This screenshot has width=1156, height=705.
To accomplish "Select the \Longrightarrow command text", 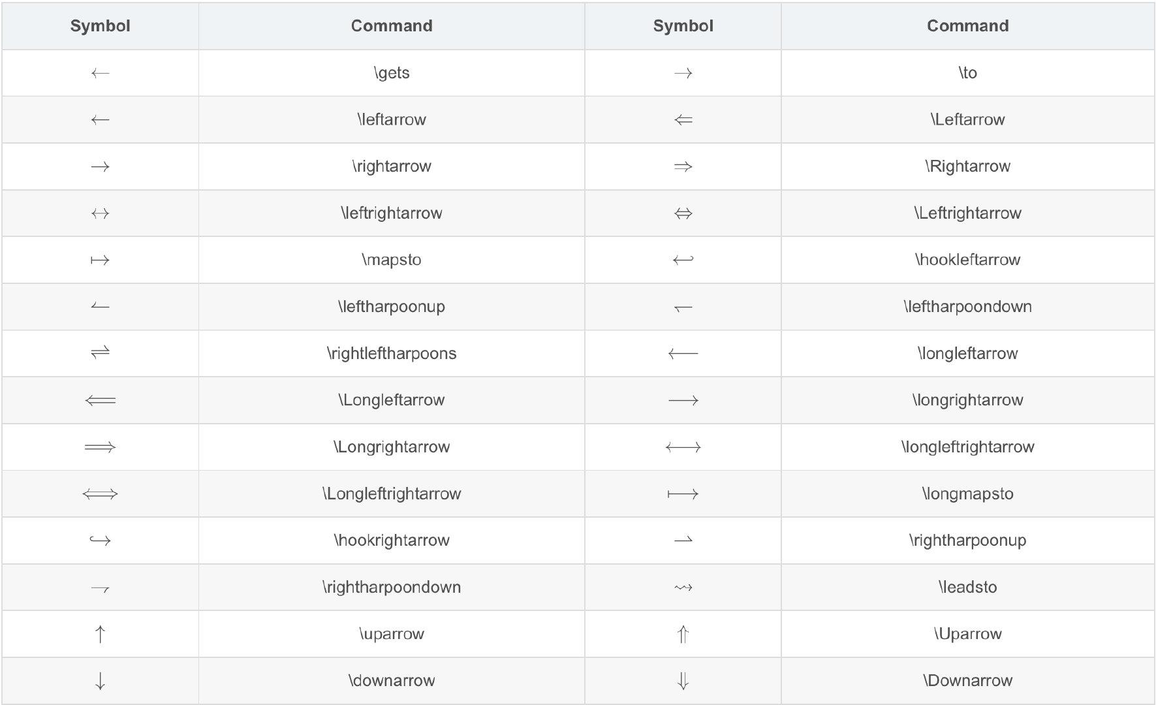I will pos(392,447).
